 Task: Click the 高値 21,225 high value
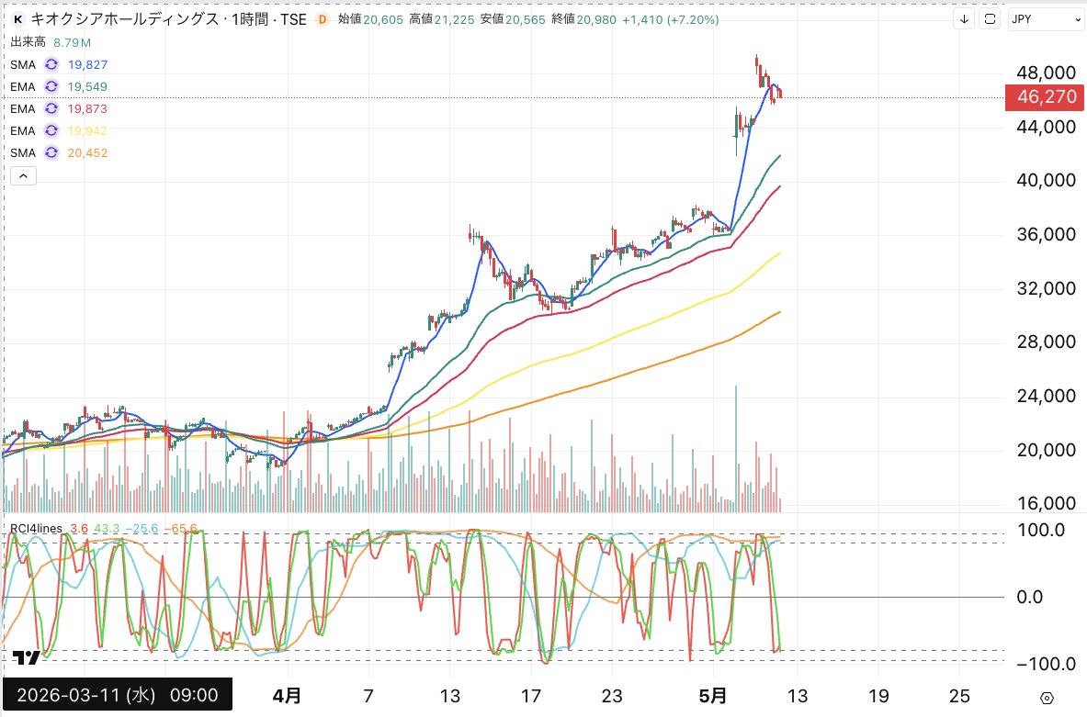pyautogui.click(x=442, y=19)
